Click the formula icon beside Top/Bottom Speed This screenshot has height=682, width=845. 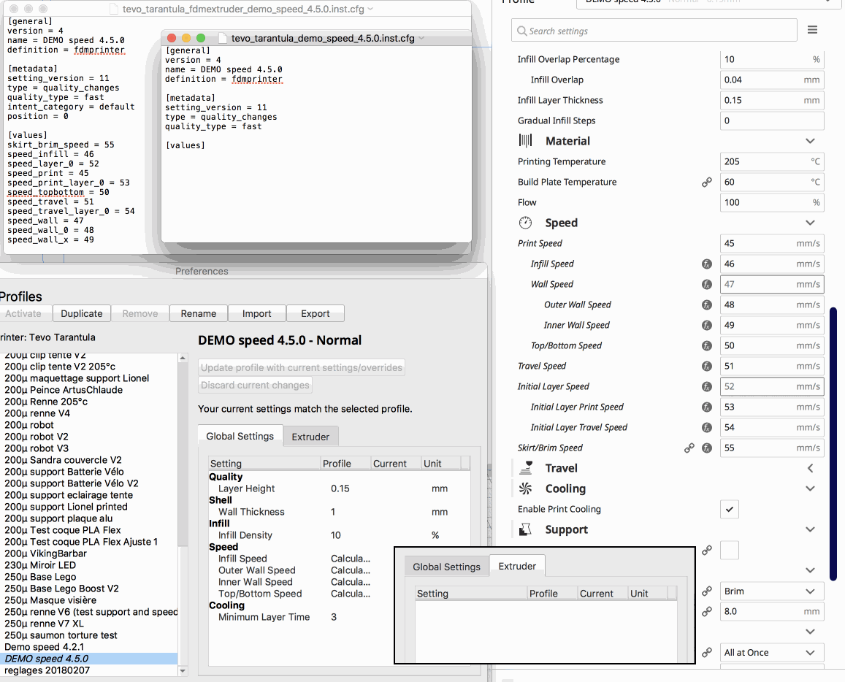[706, 346]
